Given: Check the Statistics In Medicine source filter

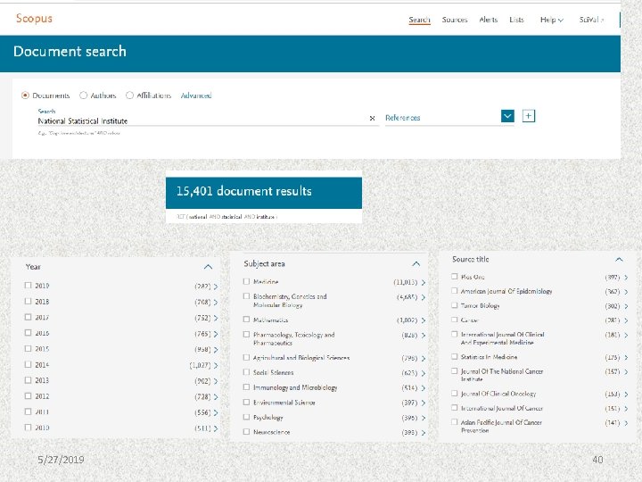Looking at the screenshot, I should tap(454, 356).
